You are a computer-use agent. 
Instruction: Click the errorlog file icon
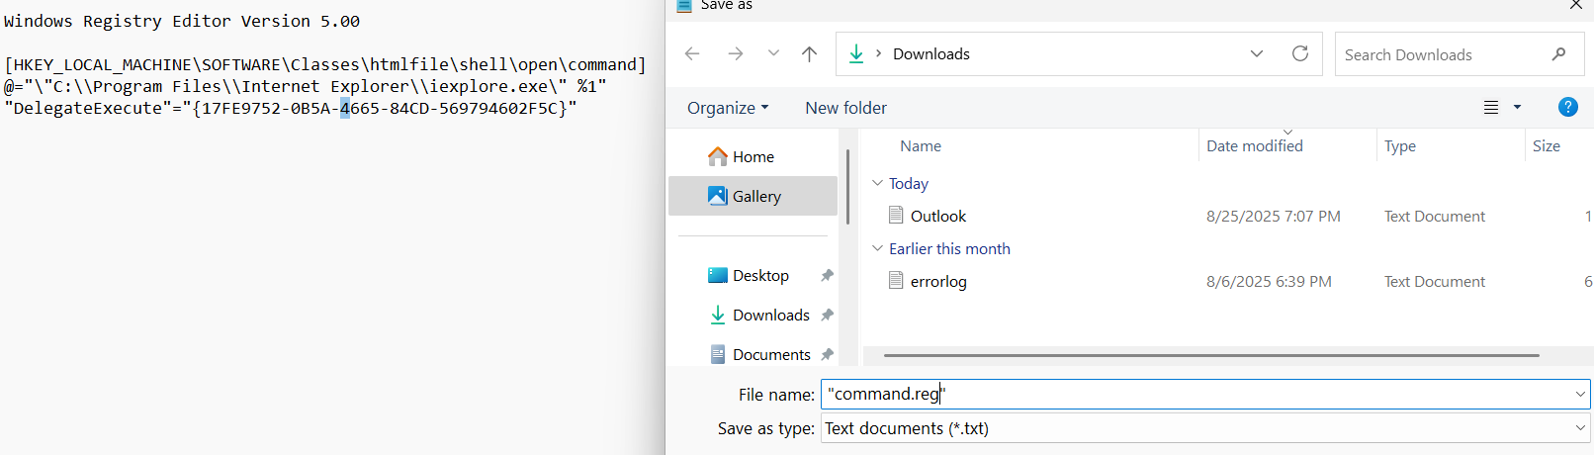896,280
